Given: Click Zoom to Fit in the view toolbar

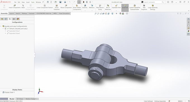Looking at the screenshot, I should (96, 14).
